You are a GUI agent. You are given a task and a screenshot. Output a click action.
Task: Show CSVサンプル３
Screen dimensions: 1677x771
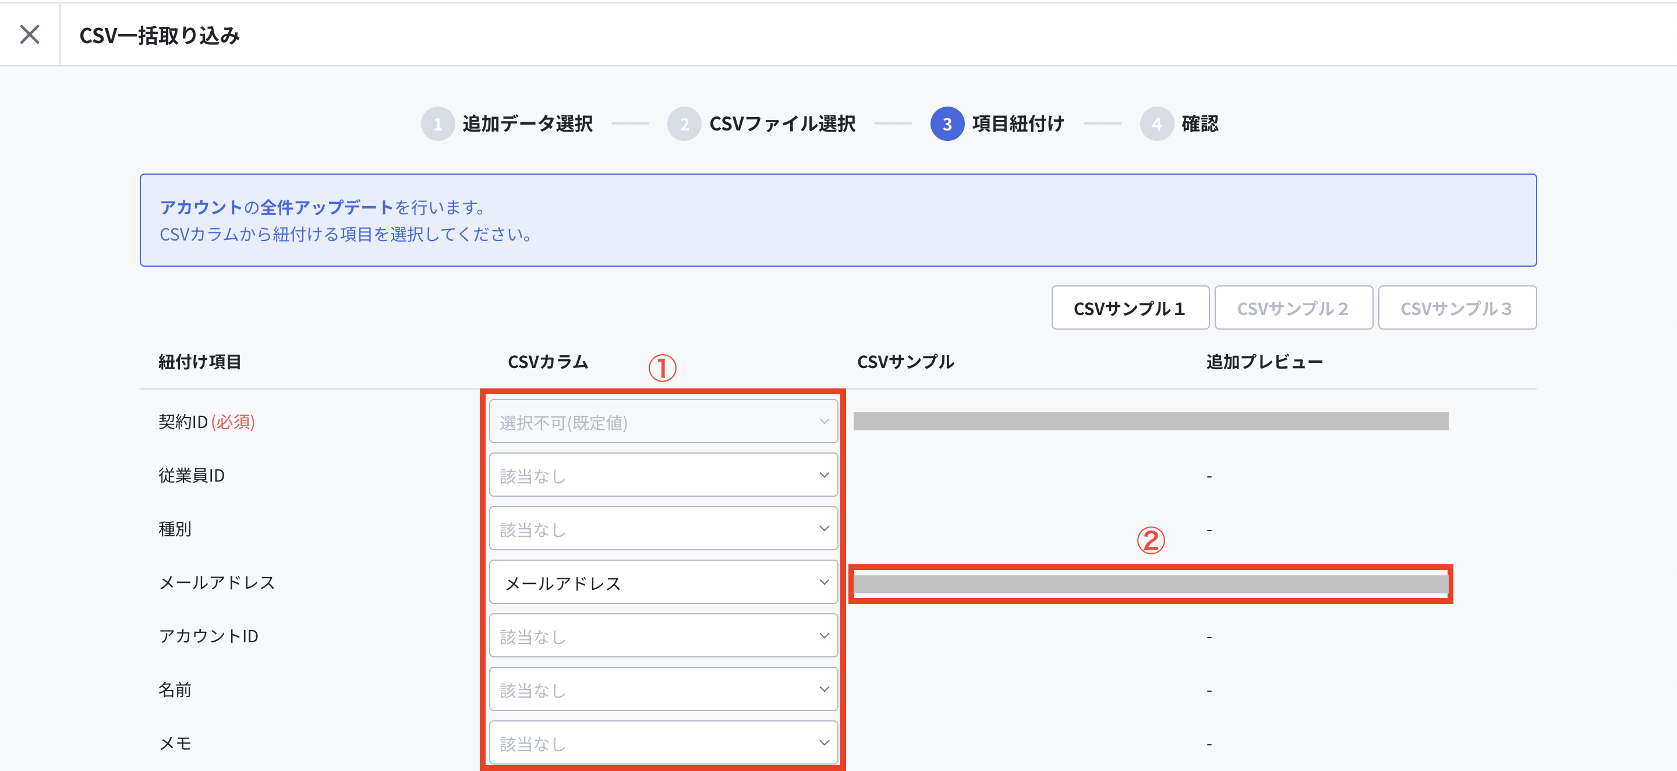(x=1457, y=308)
